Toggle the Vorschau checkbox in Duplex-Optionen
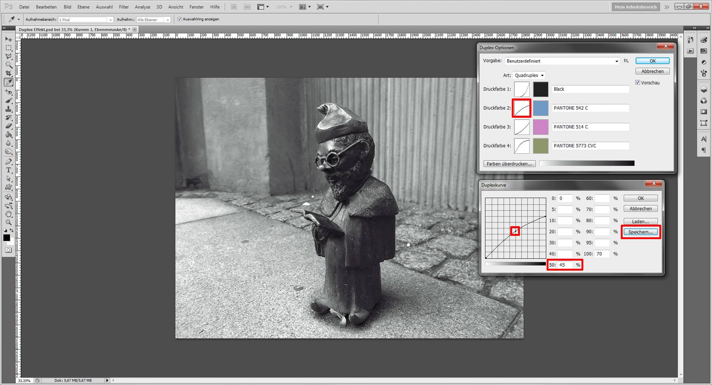The width and height of the screenshot is (712, 385). click(x=638, y=83)
